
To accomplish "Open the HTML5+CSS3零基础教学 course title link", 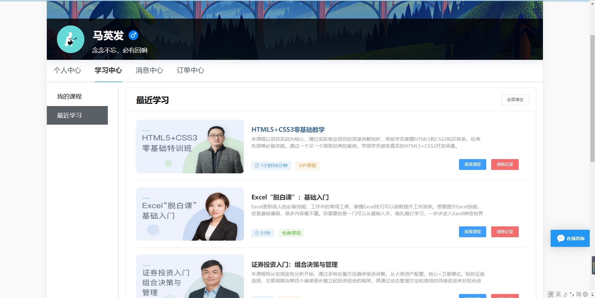I will 288,130.
